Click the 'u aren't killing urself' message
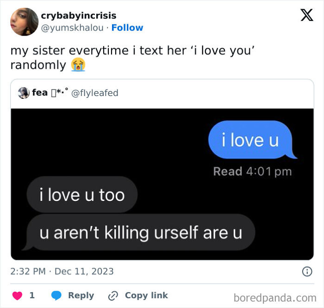 pos(141,232)
